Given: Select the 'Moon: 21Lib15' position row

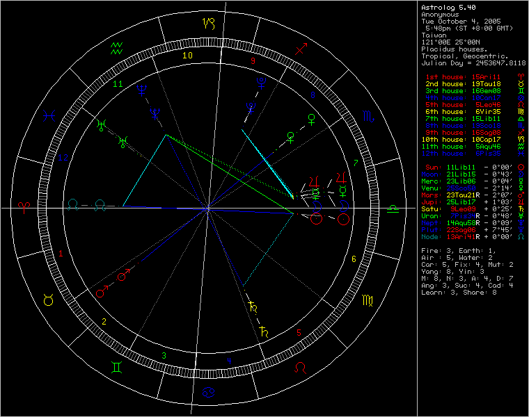Looking at the screenshot, I should pos(467,174).
